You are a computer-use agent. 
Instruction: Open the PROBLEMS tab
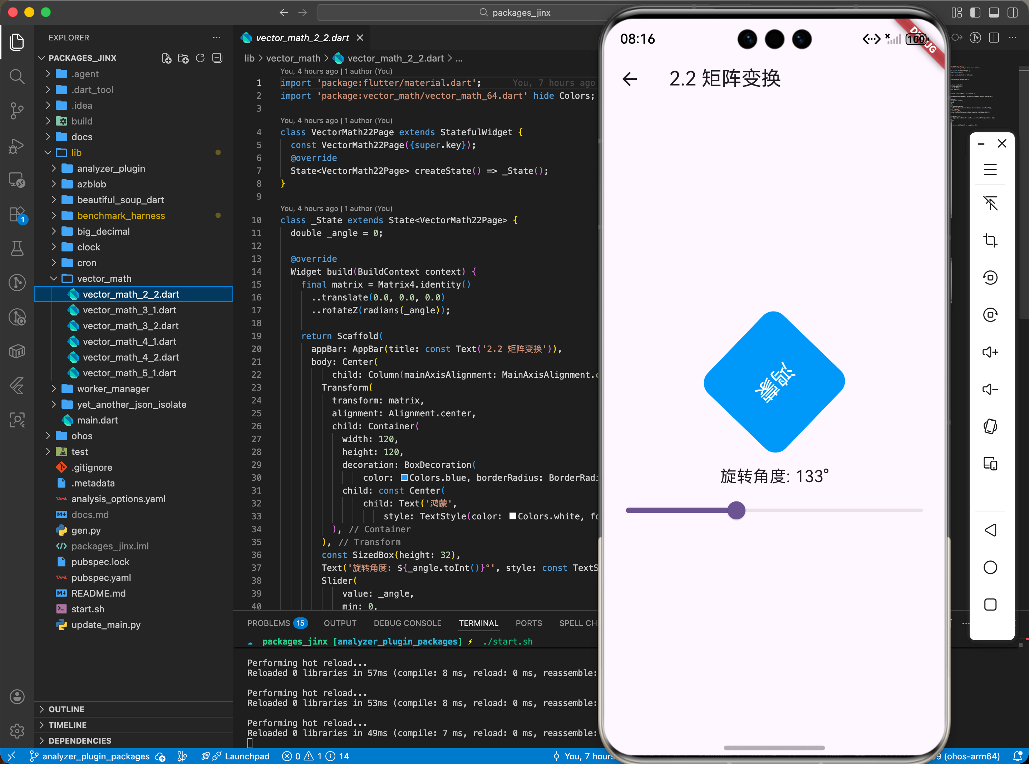coord(269,623)
